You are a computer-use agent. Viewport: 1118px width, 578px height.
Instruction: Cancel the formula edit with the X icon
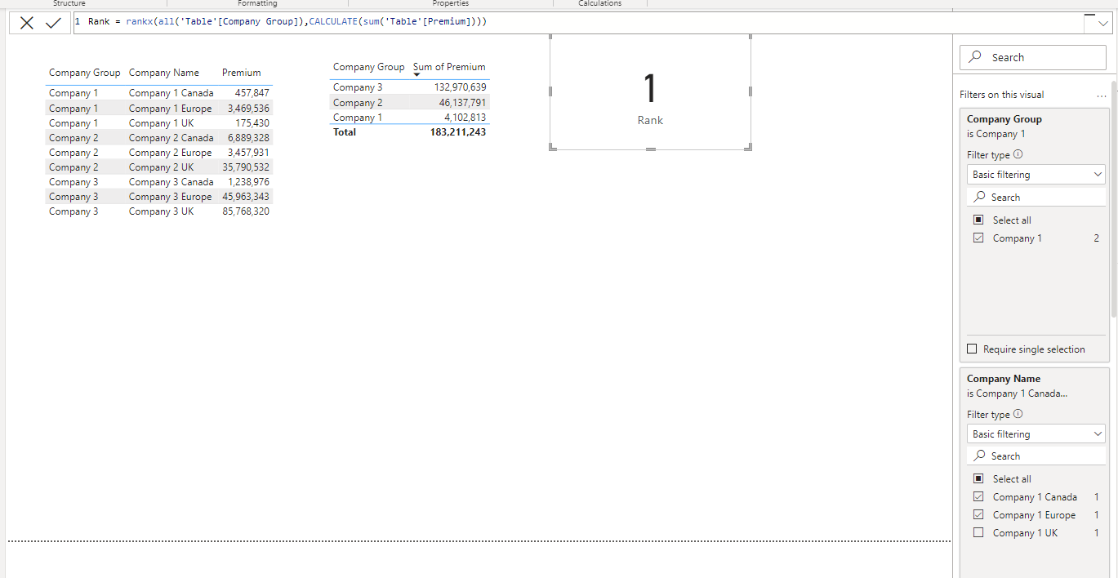(x=27, y=23)
